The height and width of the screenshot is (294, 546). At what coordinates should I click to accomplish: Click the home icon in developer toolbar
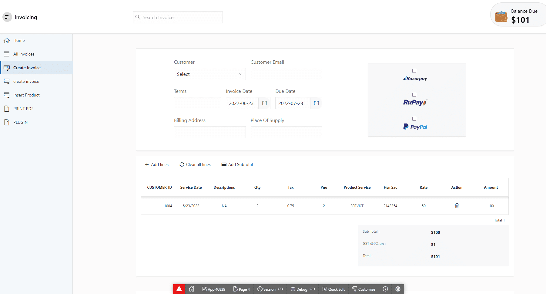192,289
